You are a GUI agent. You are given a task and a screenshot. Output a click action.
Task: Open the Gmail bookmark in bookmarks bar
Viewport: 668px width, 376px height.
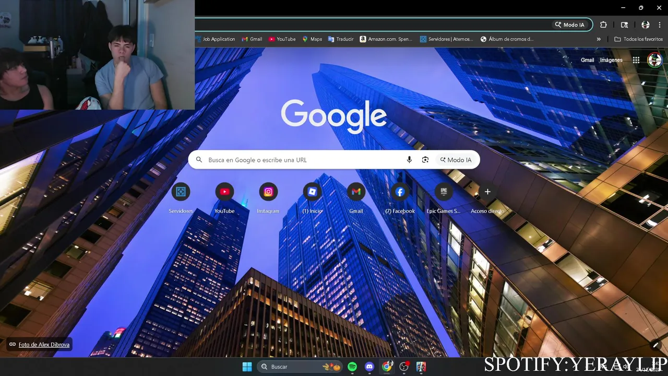point(252,39)
